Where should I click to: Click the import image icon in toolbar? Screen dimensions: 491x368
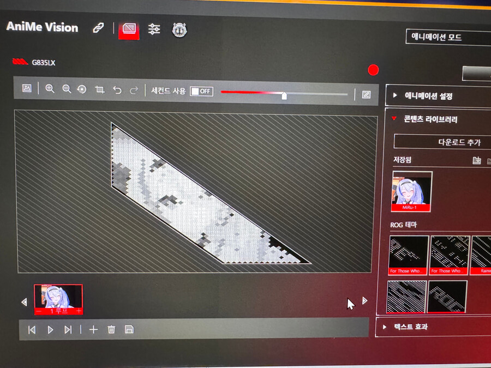coord(27,88)
